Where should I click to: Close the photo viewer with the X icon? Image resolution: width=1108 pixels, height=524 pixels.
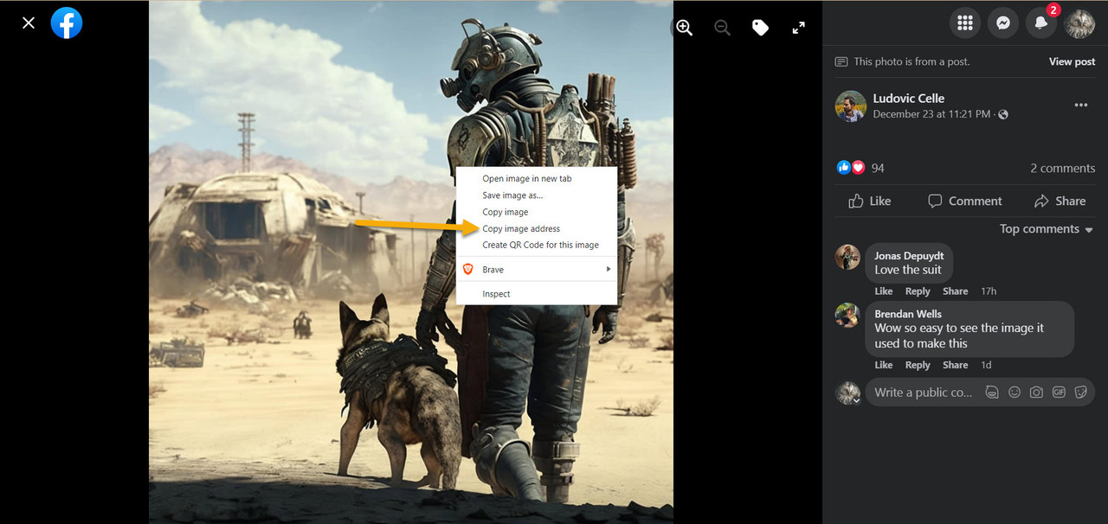[x=29, y=22]
